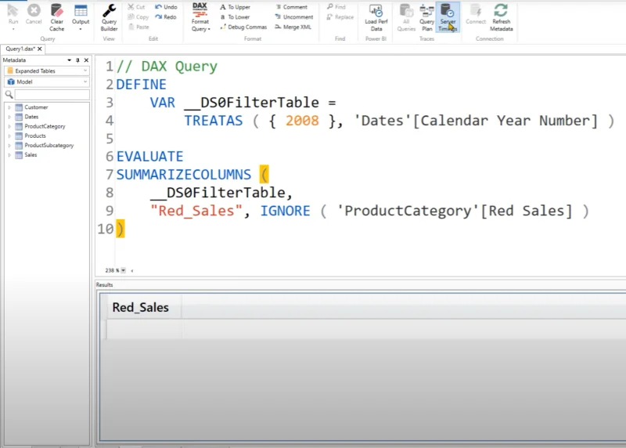Click Merge XML button
The height and width of the screenshot is (448, 626).
click(293, 27)
